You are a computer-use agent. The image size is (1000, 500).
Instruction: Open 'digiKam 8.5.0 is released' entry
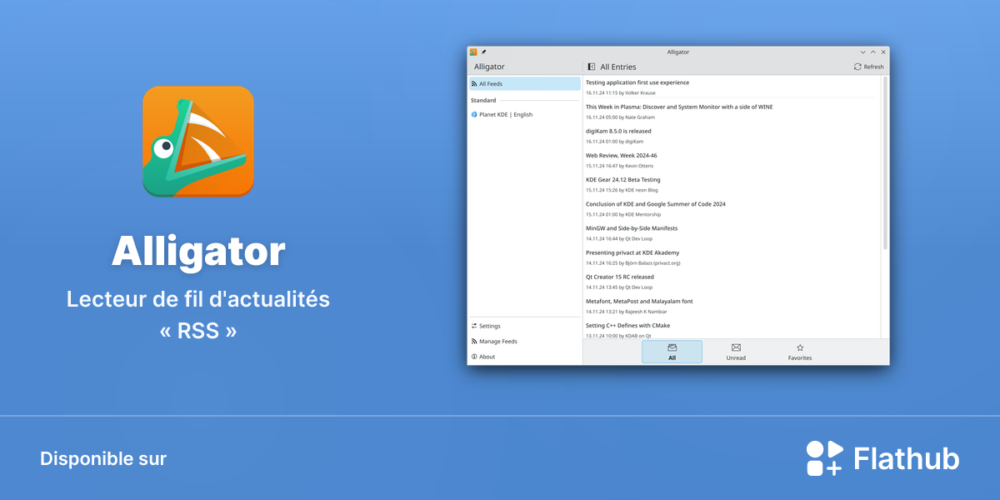[732, 136]
